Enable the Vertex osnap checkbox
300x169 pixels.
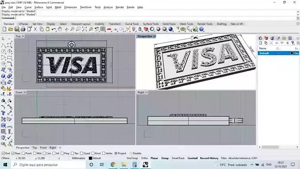point(103,153)
